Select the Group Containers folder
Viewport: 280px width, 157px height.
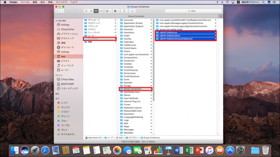136,89
